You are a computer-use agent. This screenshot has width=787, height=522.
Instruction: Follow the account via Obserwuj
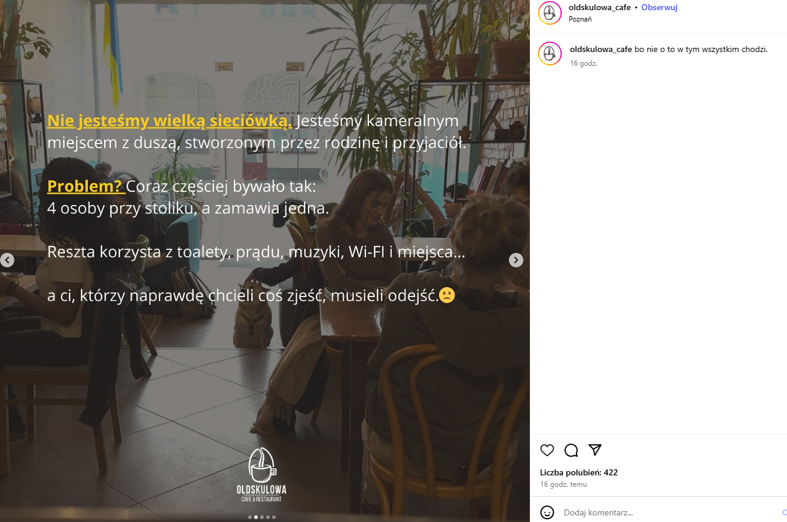coord(659,7)
